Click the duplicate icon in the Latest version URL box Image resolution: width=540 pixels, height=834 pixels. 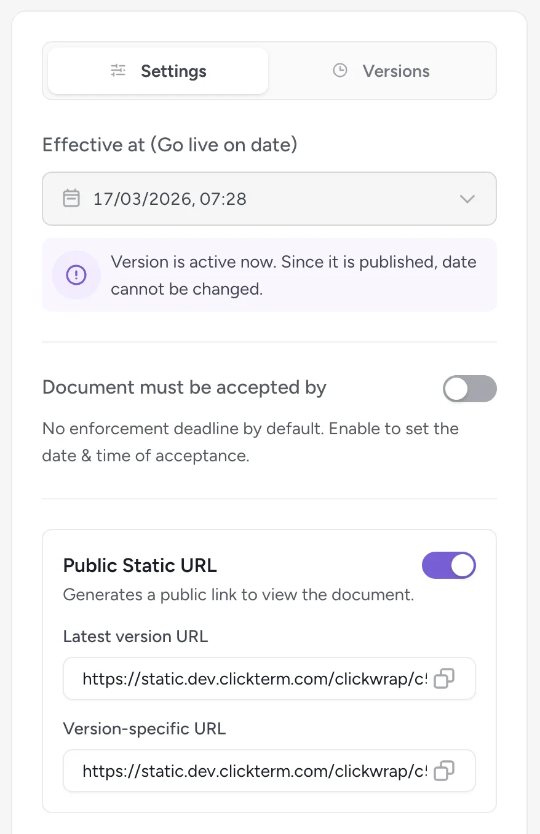(x=444, y=678)
